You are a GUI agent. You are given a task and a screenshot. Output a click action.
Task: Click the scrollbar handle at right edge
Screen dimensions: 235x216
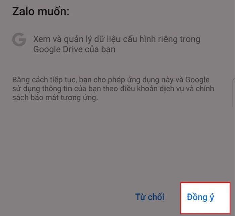[x=234, y=93]
